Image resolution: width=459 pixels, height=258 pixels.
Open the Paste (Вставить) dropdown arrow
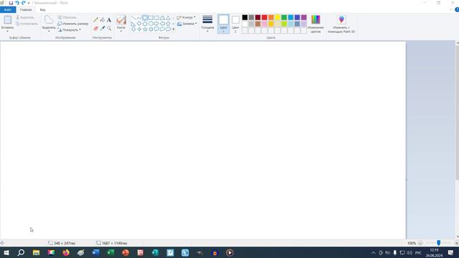click(x=8, y=32)
